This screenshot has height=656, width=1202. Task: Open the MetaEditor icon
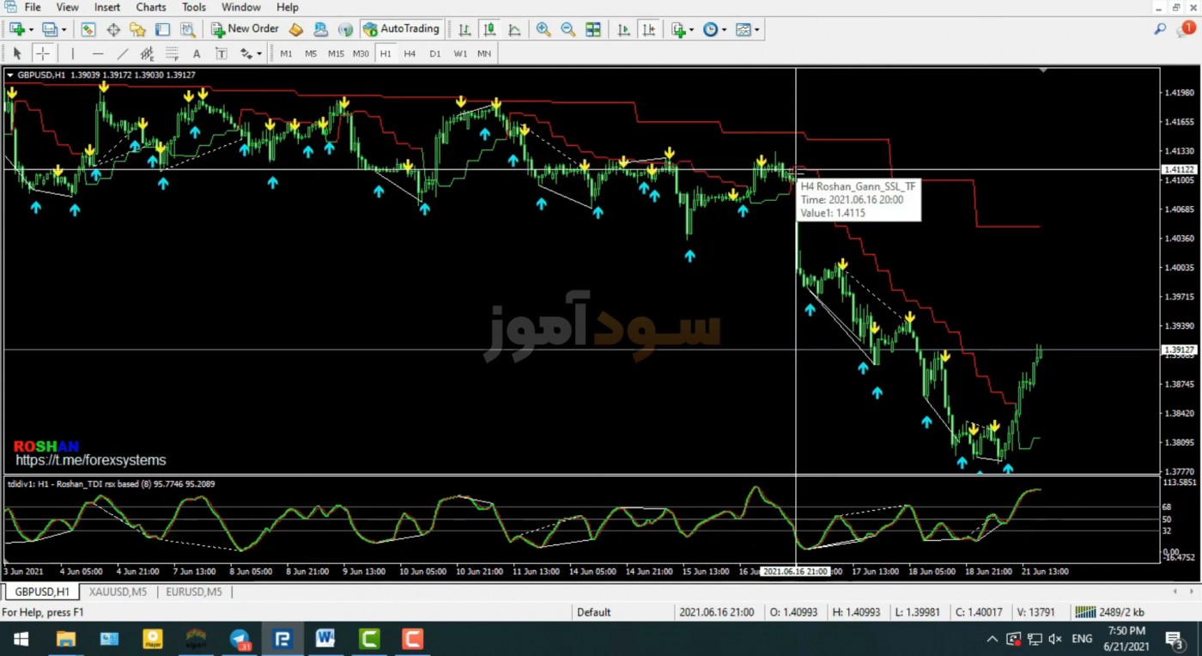click(x=296, y=29)
